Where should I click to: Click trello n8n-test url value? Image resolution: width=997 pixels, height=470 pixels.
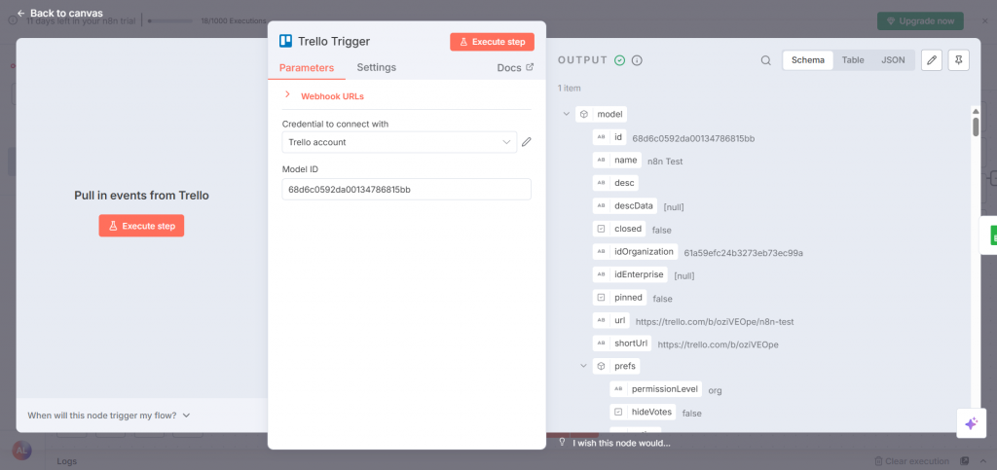click(x=714, y=322)
